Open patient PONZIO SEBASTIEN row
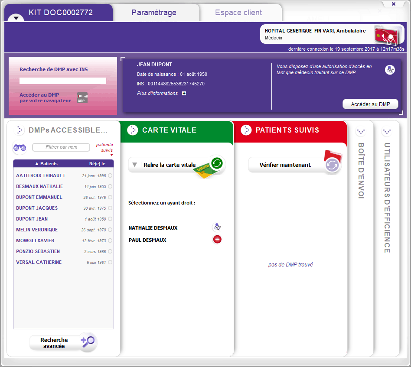411x367 pixels. tap(63, 251)
